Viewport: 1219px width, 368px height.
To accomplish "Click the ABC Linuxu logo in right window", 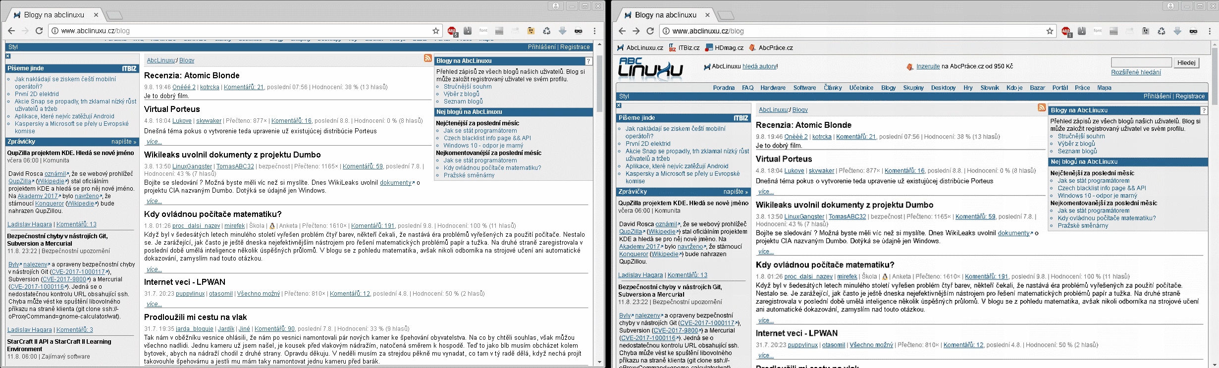I will point(650,68).
